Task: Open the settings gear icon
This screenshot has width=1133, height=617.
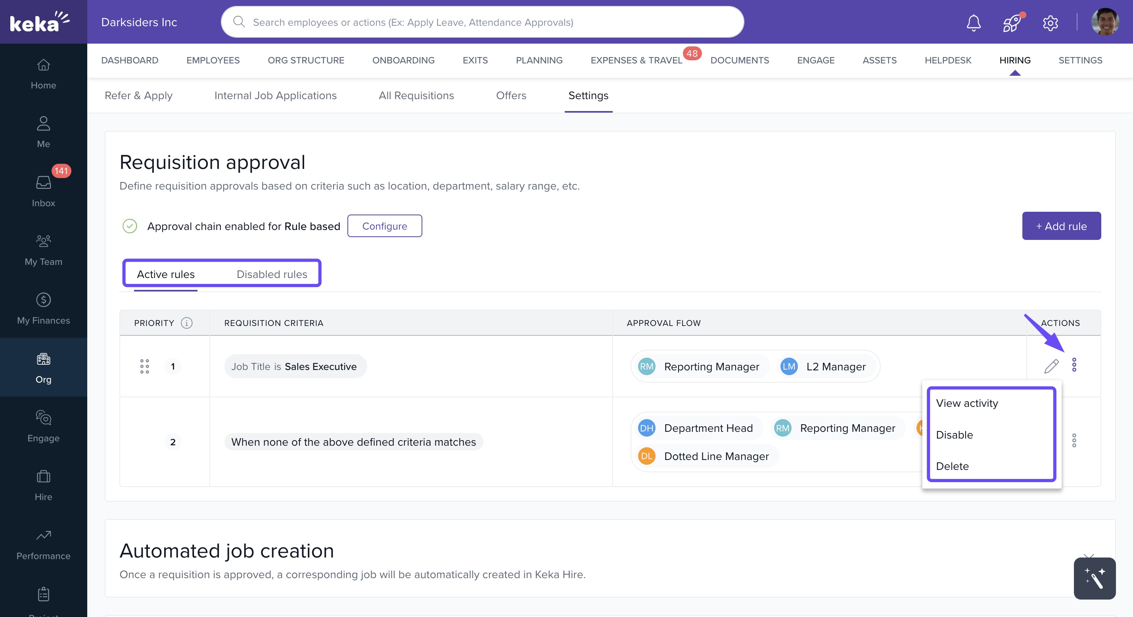Action: (1050, 23)
